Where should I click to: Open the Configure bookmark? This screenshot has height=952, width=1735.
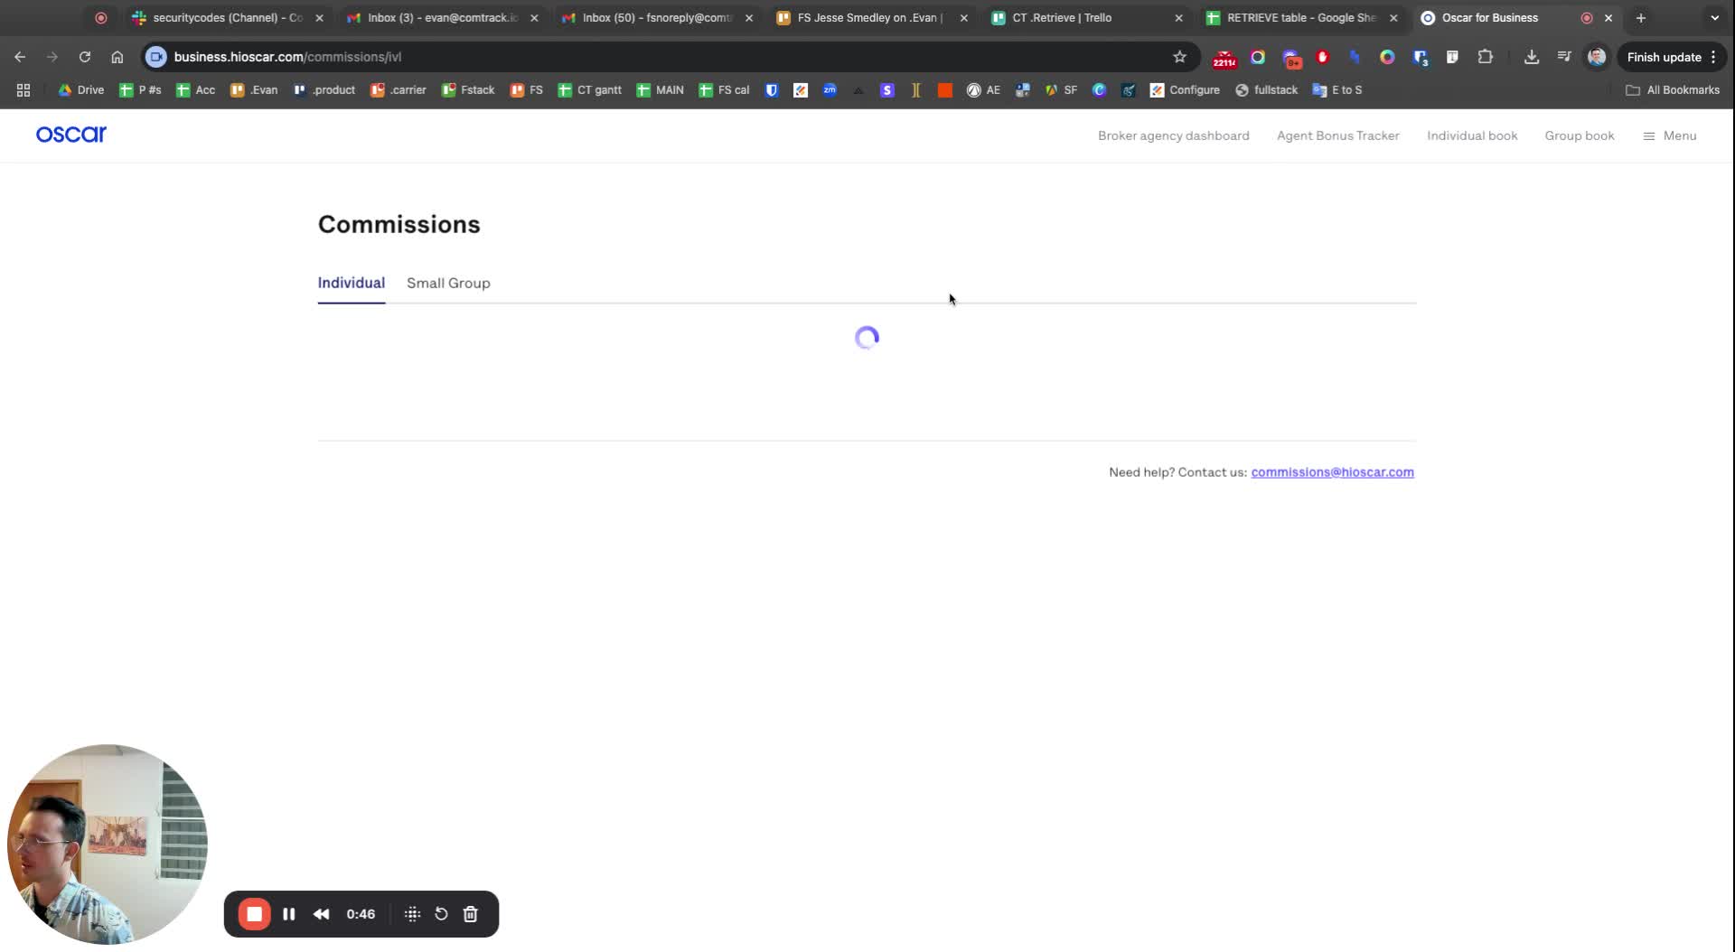click(x=1185, y=90)
